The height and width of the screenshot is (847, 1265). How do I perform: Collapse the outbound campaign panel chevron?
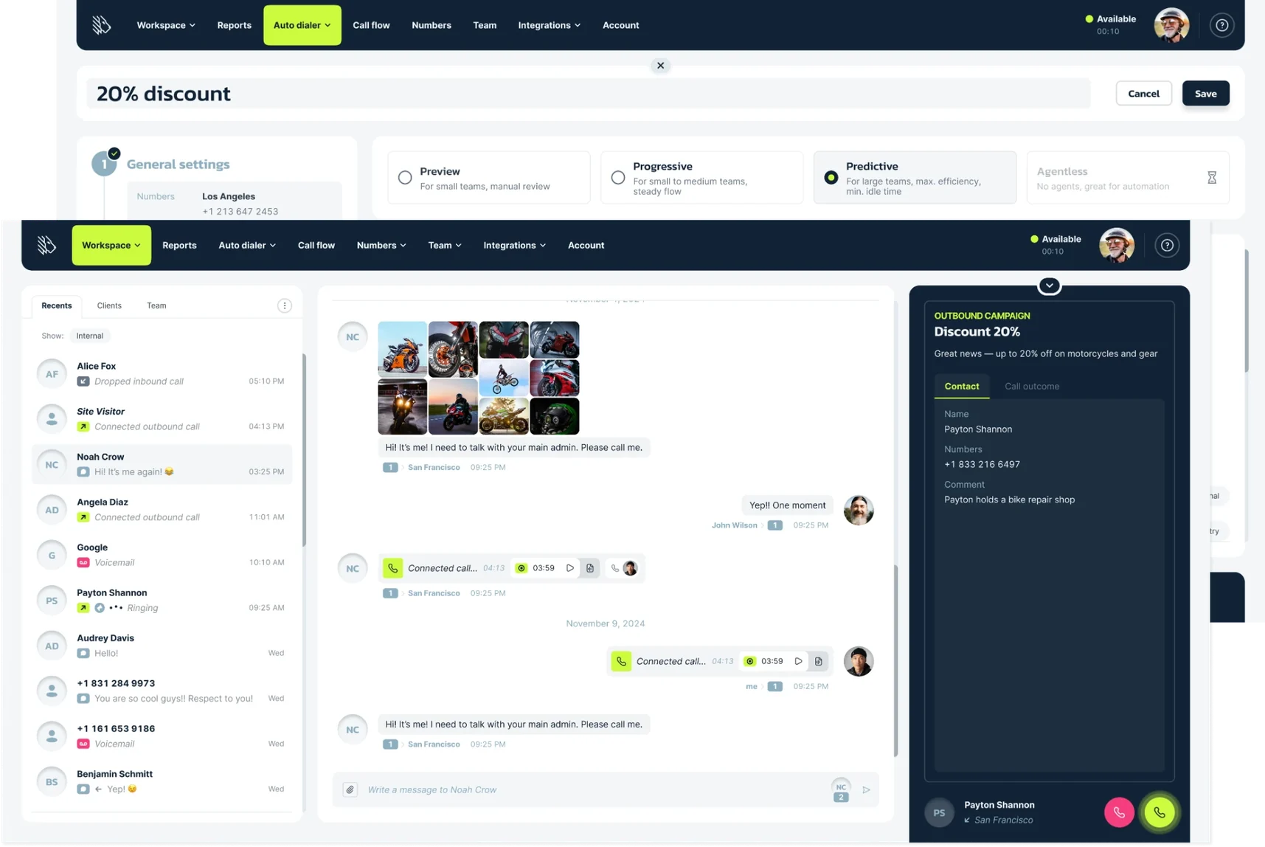1049,286
